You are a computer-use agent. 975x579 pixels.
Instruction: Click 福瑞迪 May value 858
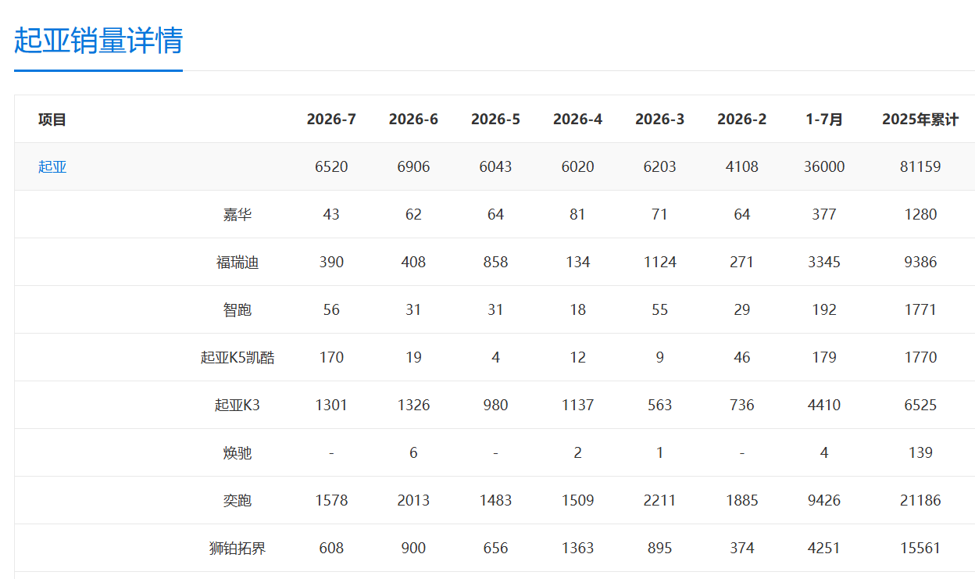pos(495,262)
